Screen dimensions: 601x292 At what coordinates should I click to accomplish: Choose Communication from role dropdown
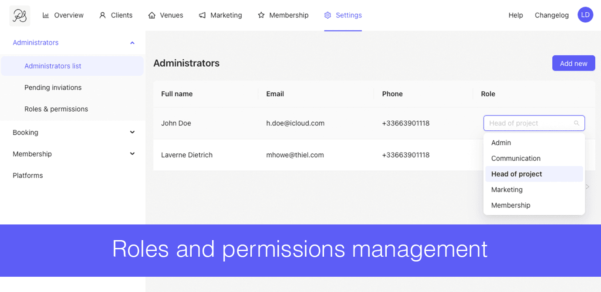534,158
